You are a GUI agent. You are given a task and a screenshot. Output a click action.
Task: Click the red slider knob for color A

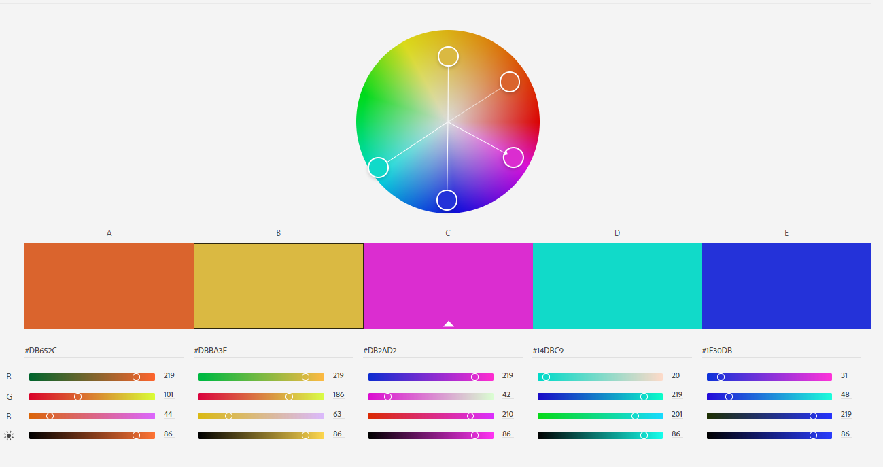136,377
